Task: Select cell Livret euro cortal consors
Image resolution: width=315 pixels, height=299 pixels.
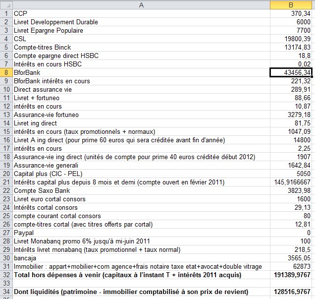Action: (141, 199)
